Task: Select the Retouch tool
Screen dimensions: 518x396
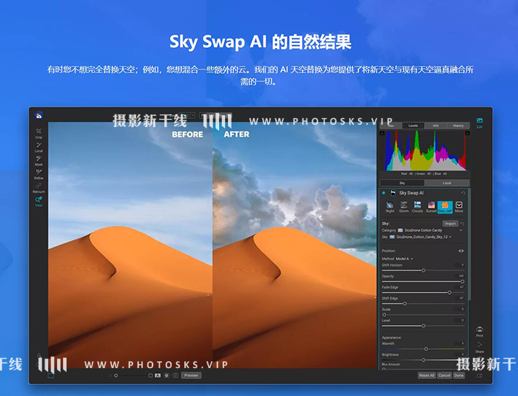Action: [x=38, y=188]
